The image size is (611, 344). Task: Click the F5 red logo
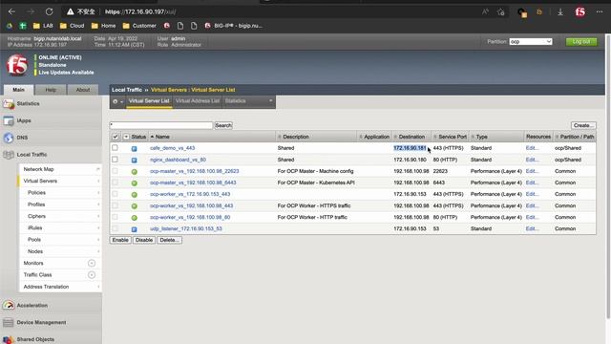[17, 65]
